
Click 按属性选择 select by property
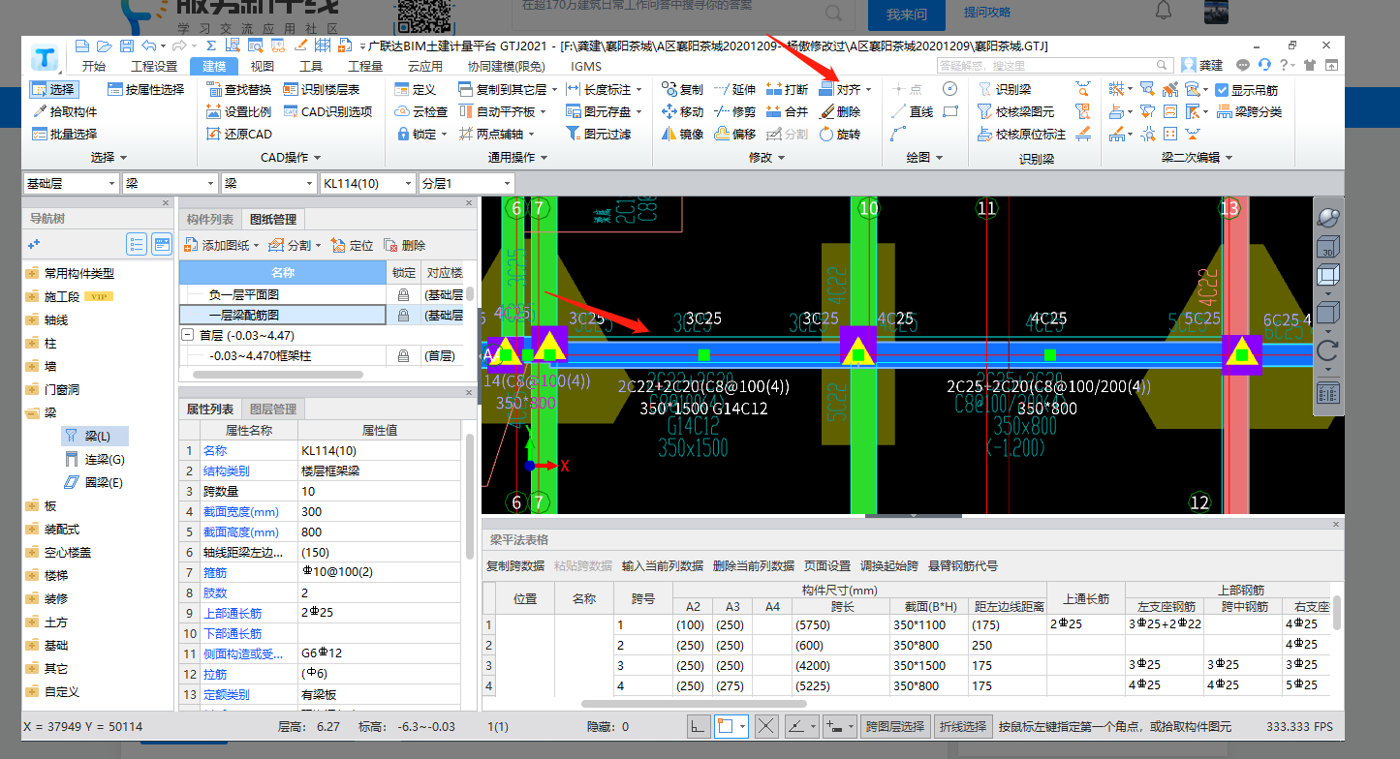145,89
